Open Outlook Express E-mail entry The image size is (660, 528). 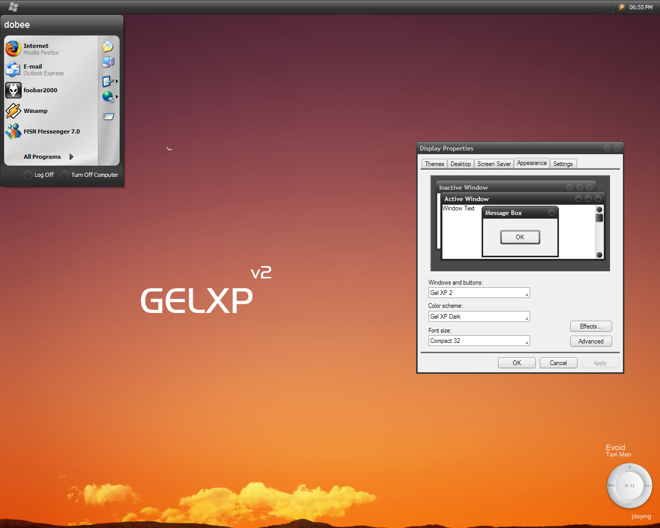click(x=51, y=70)
